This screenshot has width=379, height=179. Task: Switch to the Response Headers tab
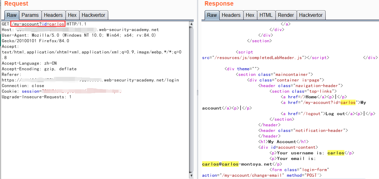pyautogui.click(x=231, y=15)
